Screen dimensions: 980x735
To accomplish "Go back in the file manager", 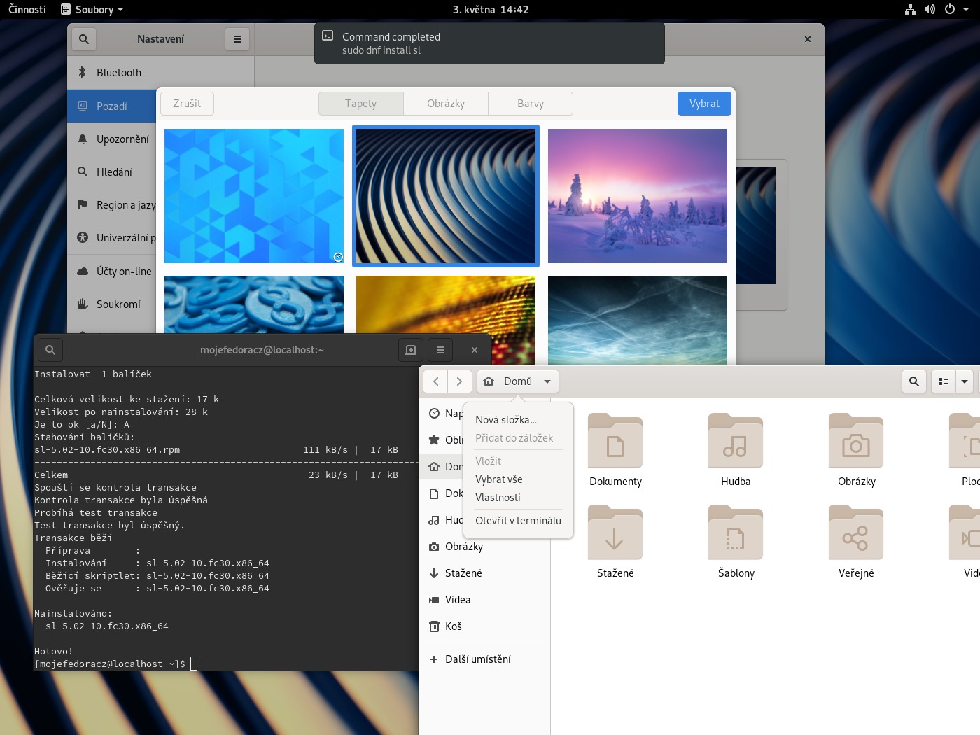I will [x=436, y=381].
